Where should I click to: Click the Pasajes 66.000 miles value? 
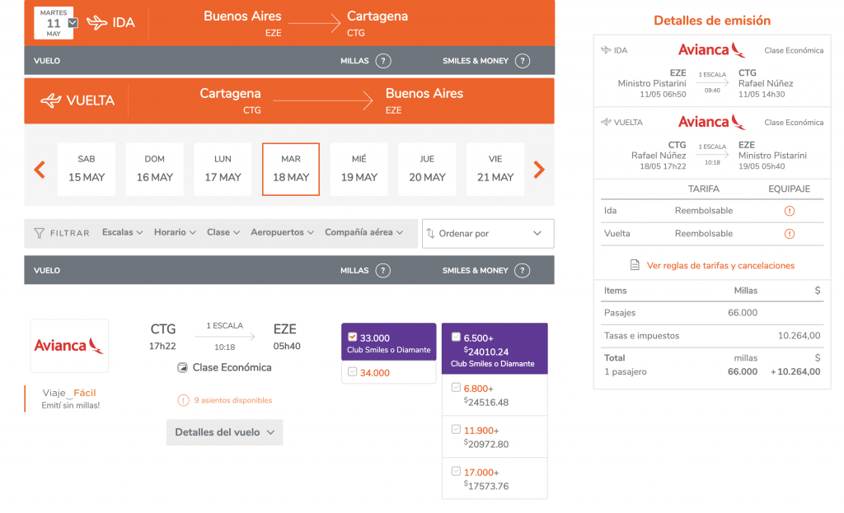tap(743, 312)
